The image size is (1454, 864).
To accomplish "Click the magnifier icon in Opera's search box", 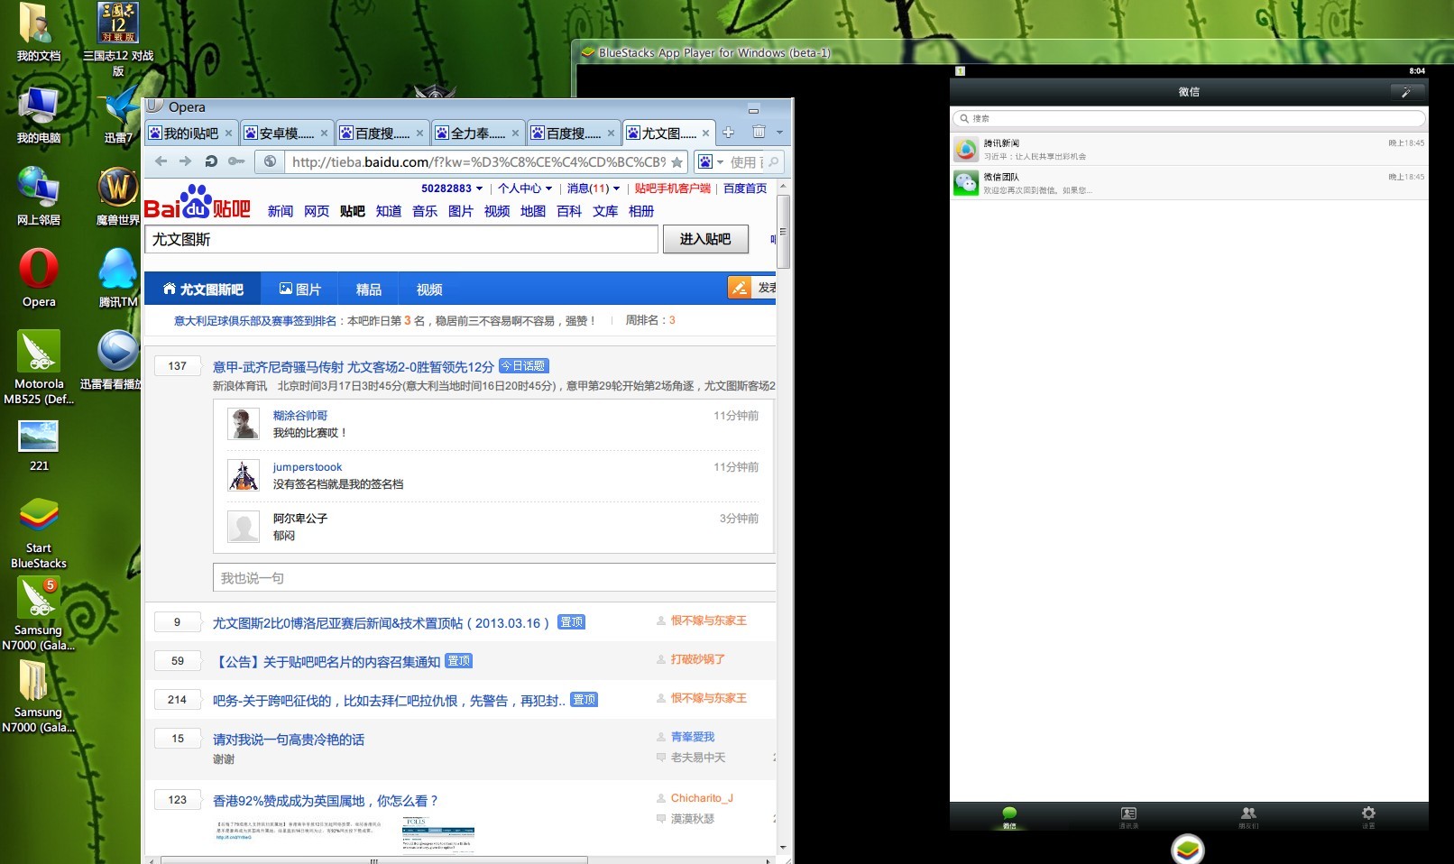I will (x=773, y=162).
